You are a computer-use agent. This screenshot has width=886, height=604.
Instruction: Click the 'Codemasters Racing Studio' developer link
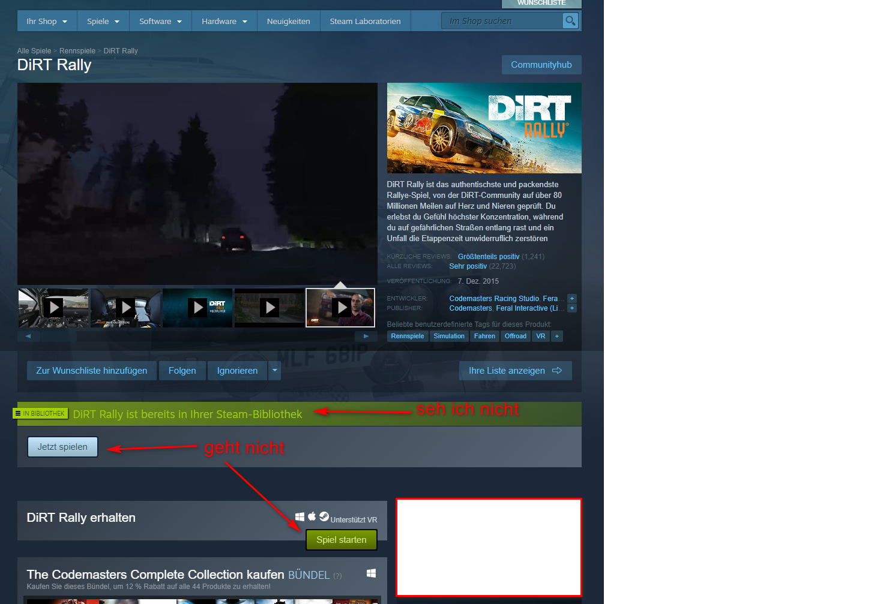494,299
